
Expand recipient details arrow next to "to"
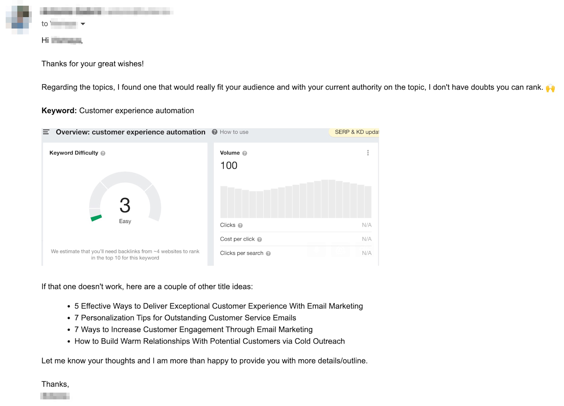(83, 24)
